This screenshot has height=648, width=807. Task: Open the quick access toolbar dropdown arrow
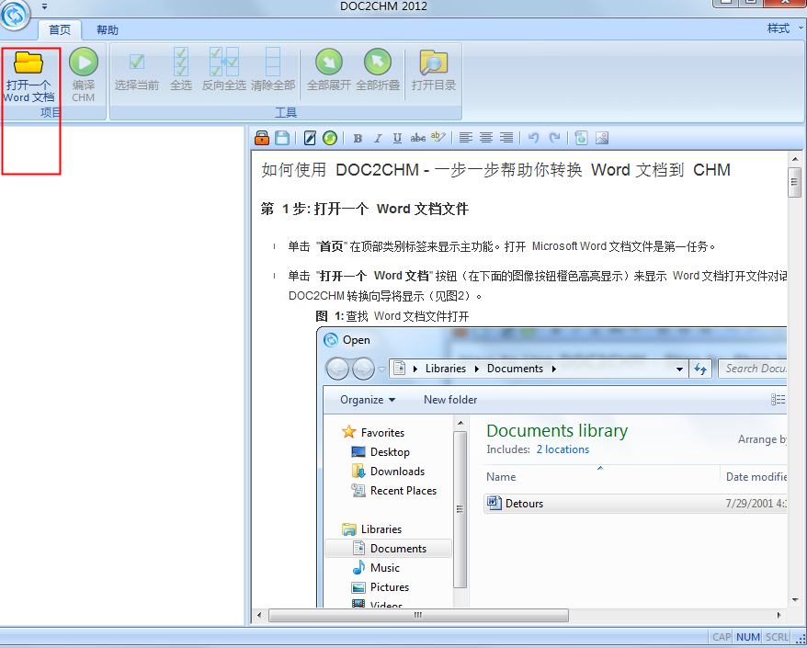click(45, 6)
